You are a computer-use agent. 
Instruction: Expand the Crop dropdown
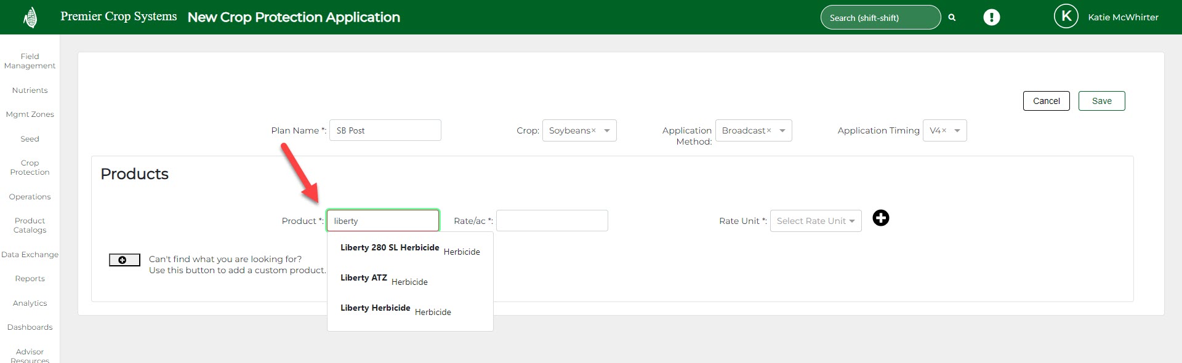(x=607, y=131)
